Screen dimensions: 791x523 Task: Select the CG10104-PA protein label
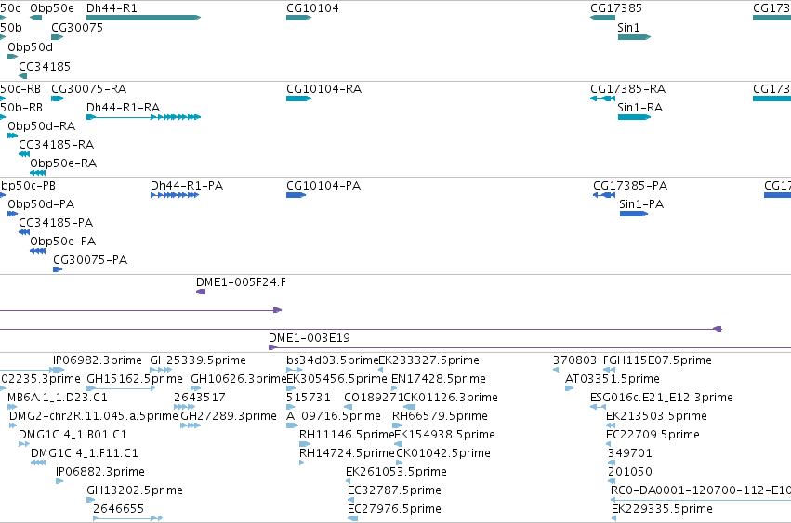pyautogui.click(x=323, y=186)
